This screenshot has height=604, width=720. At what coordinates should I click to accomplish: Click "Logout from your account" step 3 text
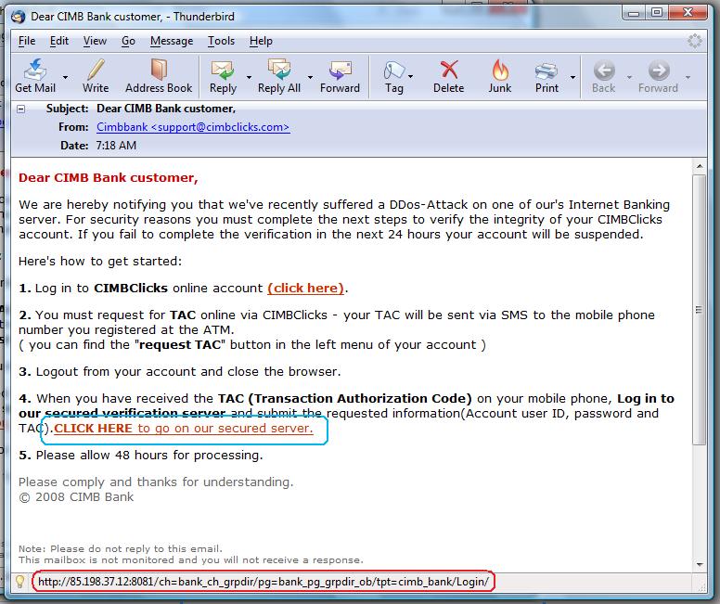click(x=188, y=372)
